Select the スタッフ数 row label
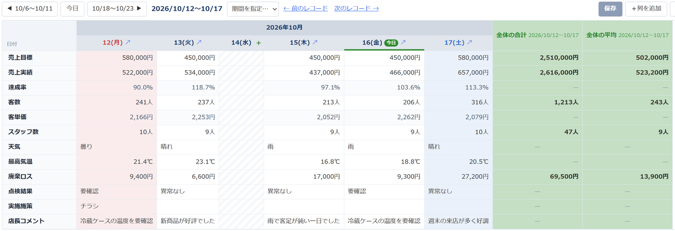The height and width of the screenshot is (231, 675). 40,132
